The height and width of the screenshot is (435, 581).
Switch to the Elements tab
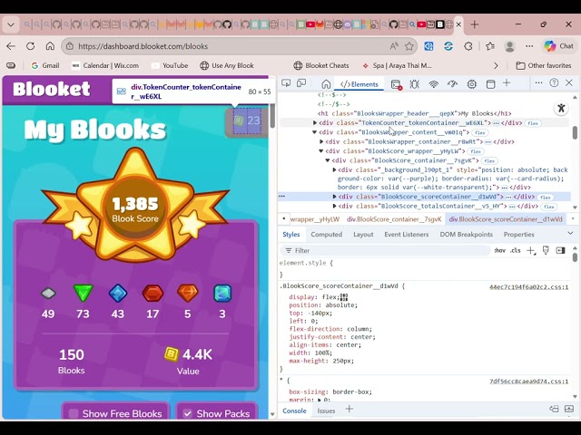[359, 84]
